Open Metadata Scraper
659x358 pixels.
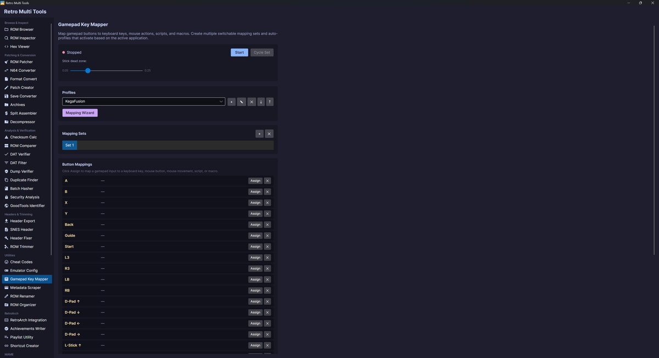tap(27, 288)
